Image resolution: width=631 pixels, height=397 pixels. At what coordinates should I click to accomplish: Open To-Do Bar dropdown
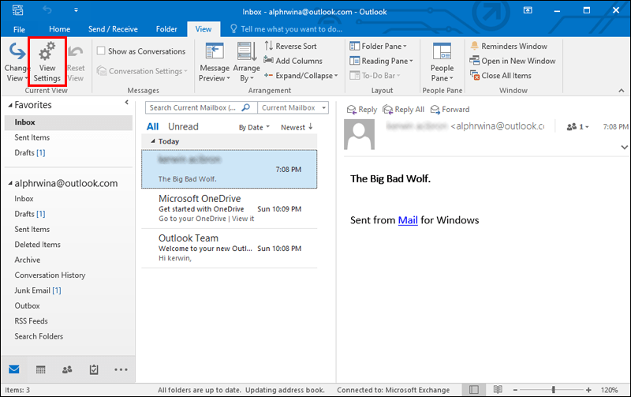click(375, 76)
